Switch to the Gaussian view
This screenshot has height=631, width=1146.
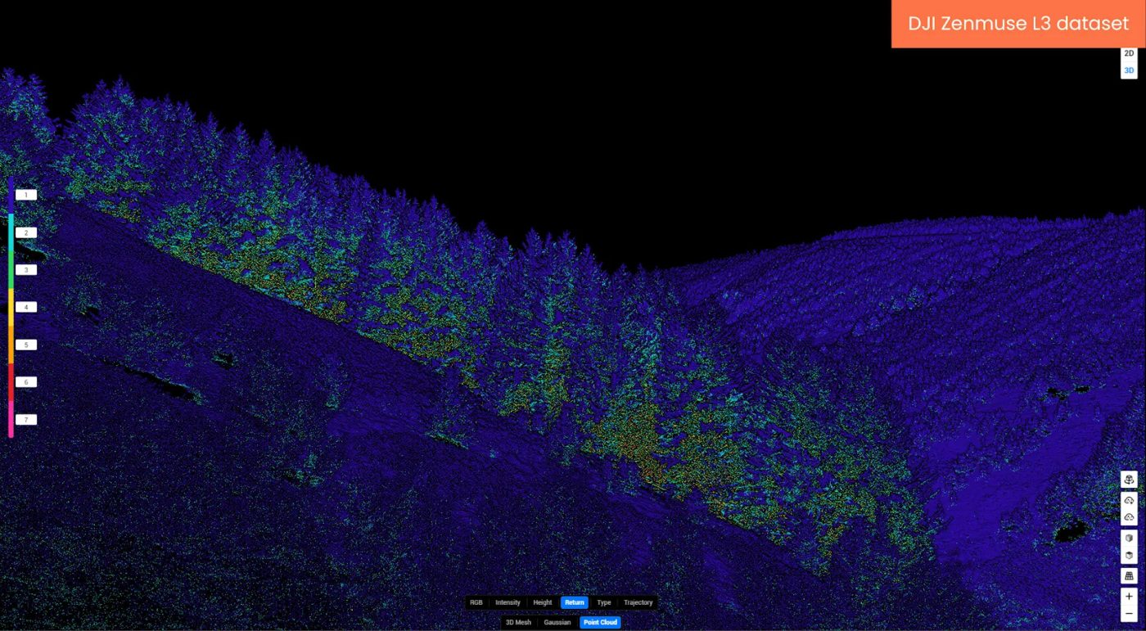point(557,623)
